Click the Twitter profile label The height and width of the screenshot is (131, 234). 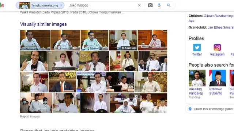pyautogui.click(x=197, y=54)
